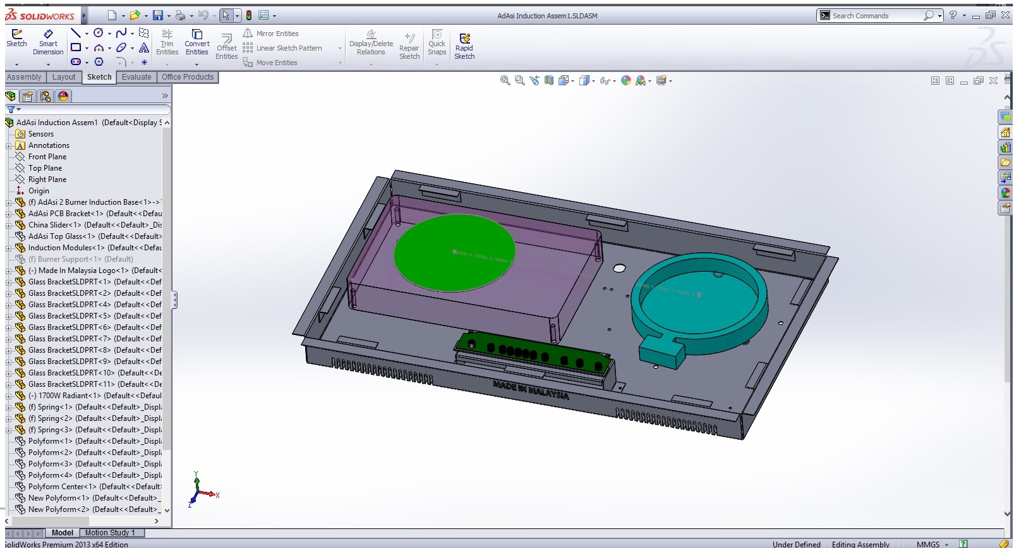Click the Convert Entities tool
The width and height of the screenshot is (1014, 548).
[x=196, y=42]
